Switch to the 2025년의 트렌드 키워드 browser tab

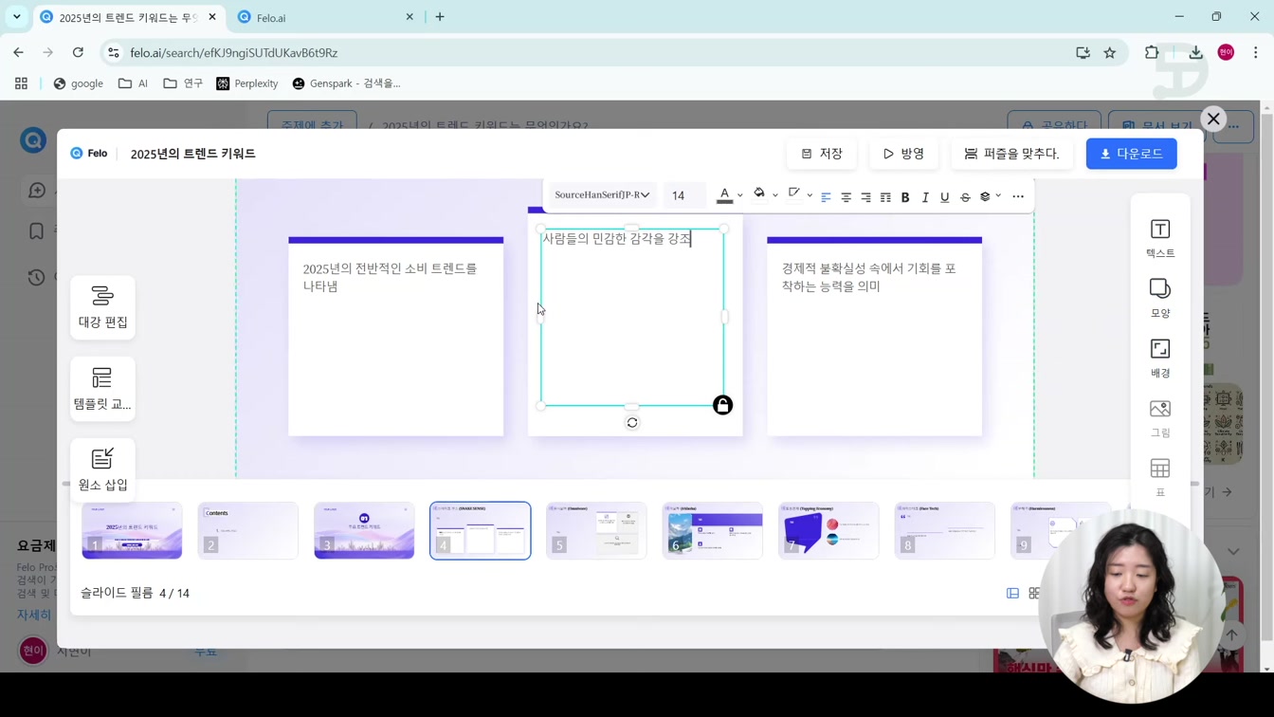pos(130,17)
